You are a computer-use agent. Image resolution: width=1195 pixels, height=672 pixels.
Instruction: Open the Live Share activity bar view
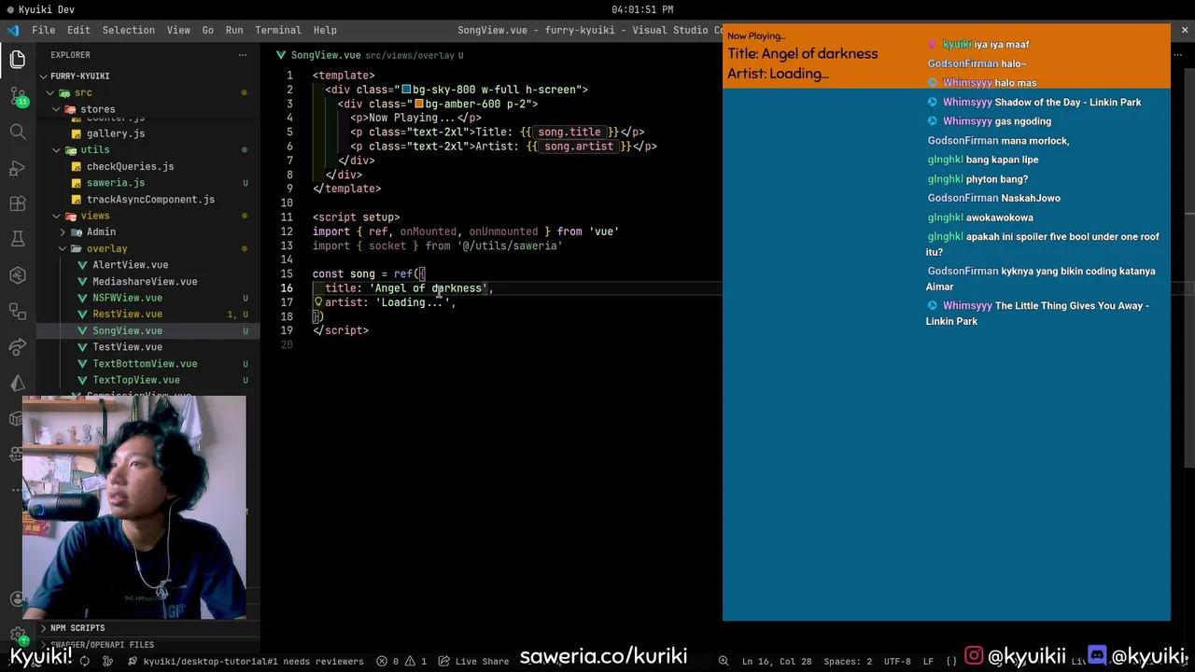pos(18,347)
